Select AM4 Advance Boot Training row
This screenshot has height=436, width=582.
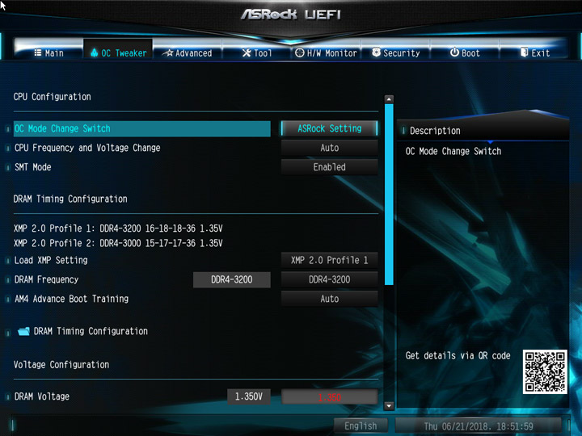point(141,299)
